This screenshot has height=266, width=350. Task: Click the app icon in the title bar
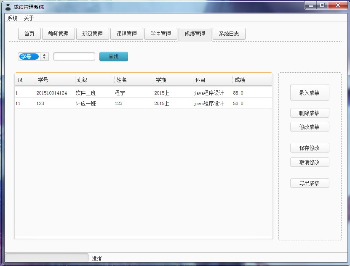pos(8,7)
